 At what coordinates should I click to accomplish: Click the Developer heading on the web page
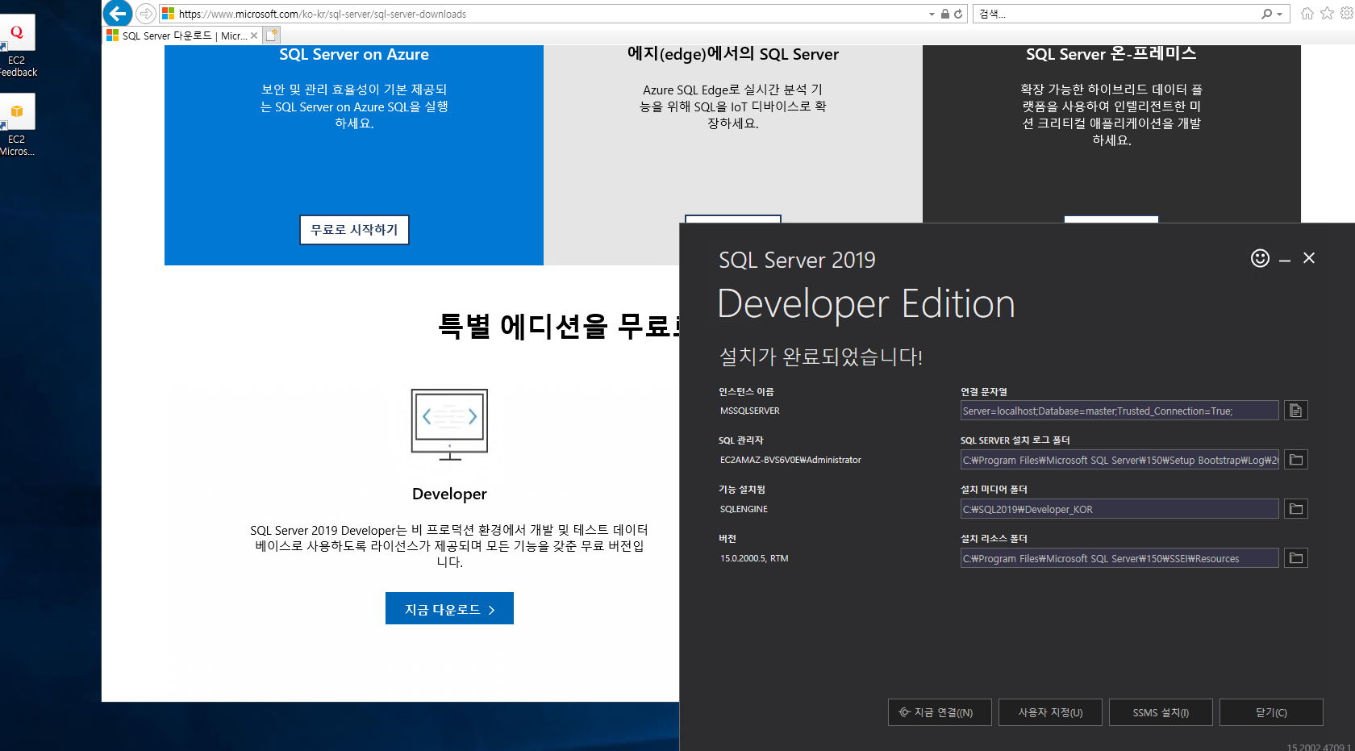click(x=449, y=494)
